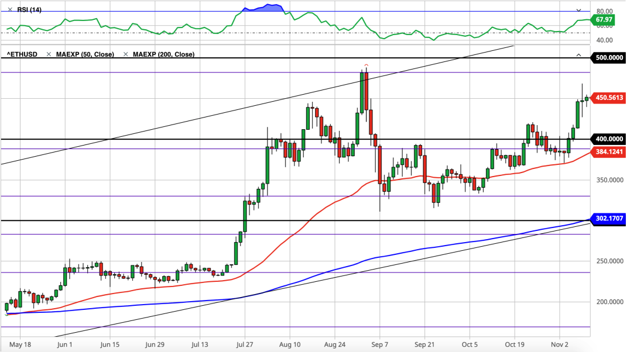Click the 350.0000 axis label

click(x=610, y=180)
